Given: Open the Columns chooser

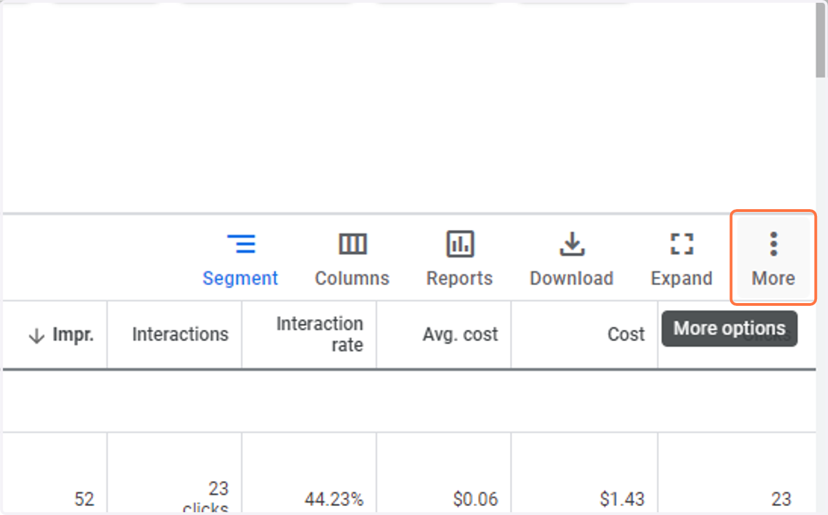Looking at the screenshot, I should coord(352,260).
